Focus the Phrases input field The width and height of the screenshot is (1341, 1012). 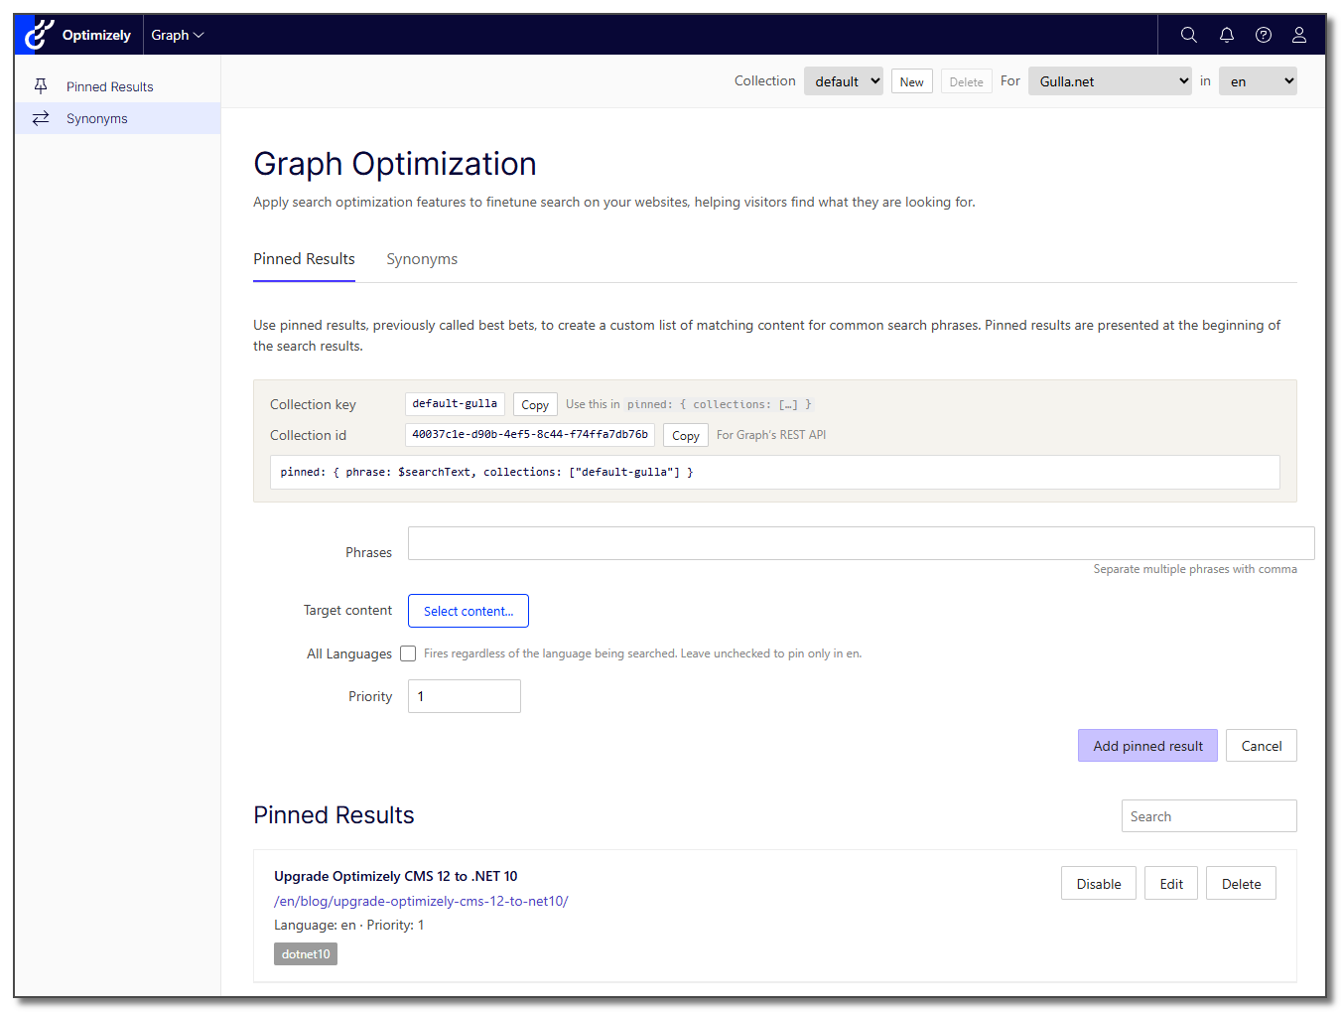point(861,543)
